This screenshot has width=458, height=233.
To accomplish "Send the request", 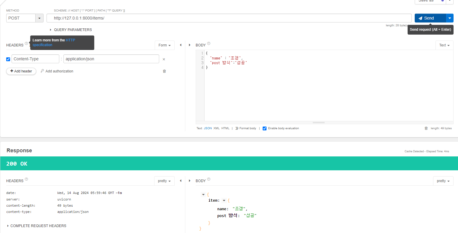I will pyautogui.click(x=430, y=18).
